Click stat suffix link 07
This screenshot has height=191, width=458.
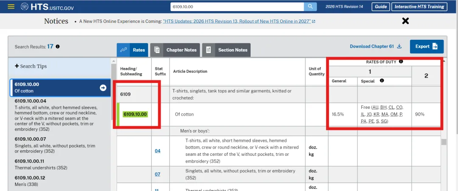click(x=157, y=174)
